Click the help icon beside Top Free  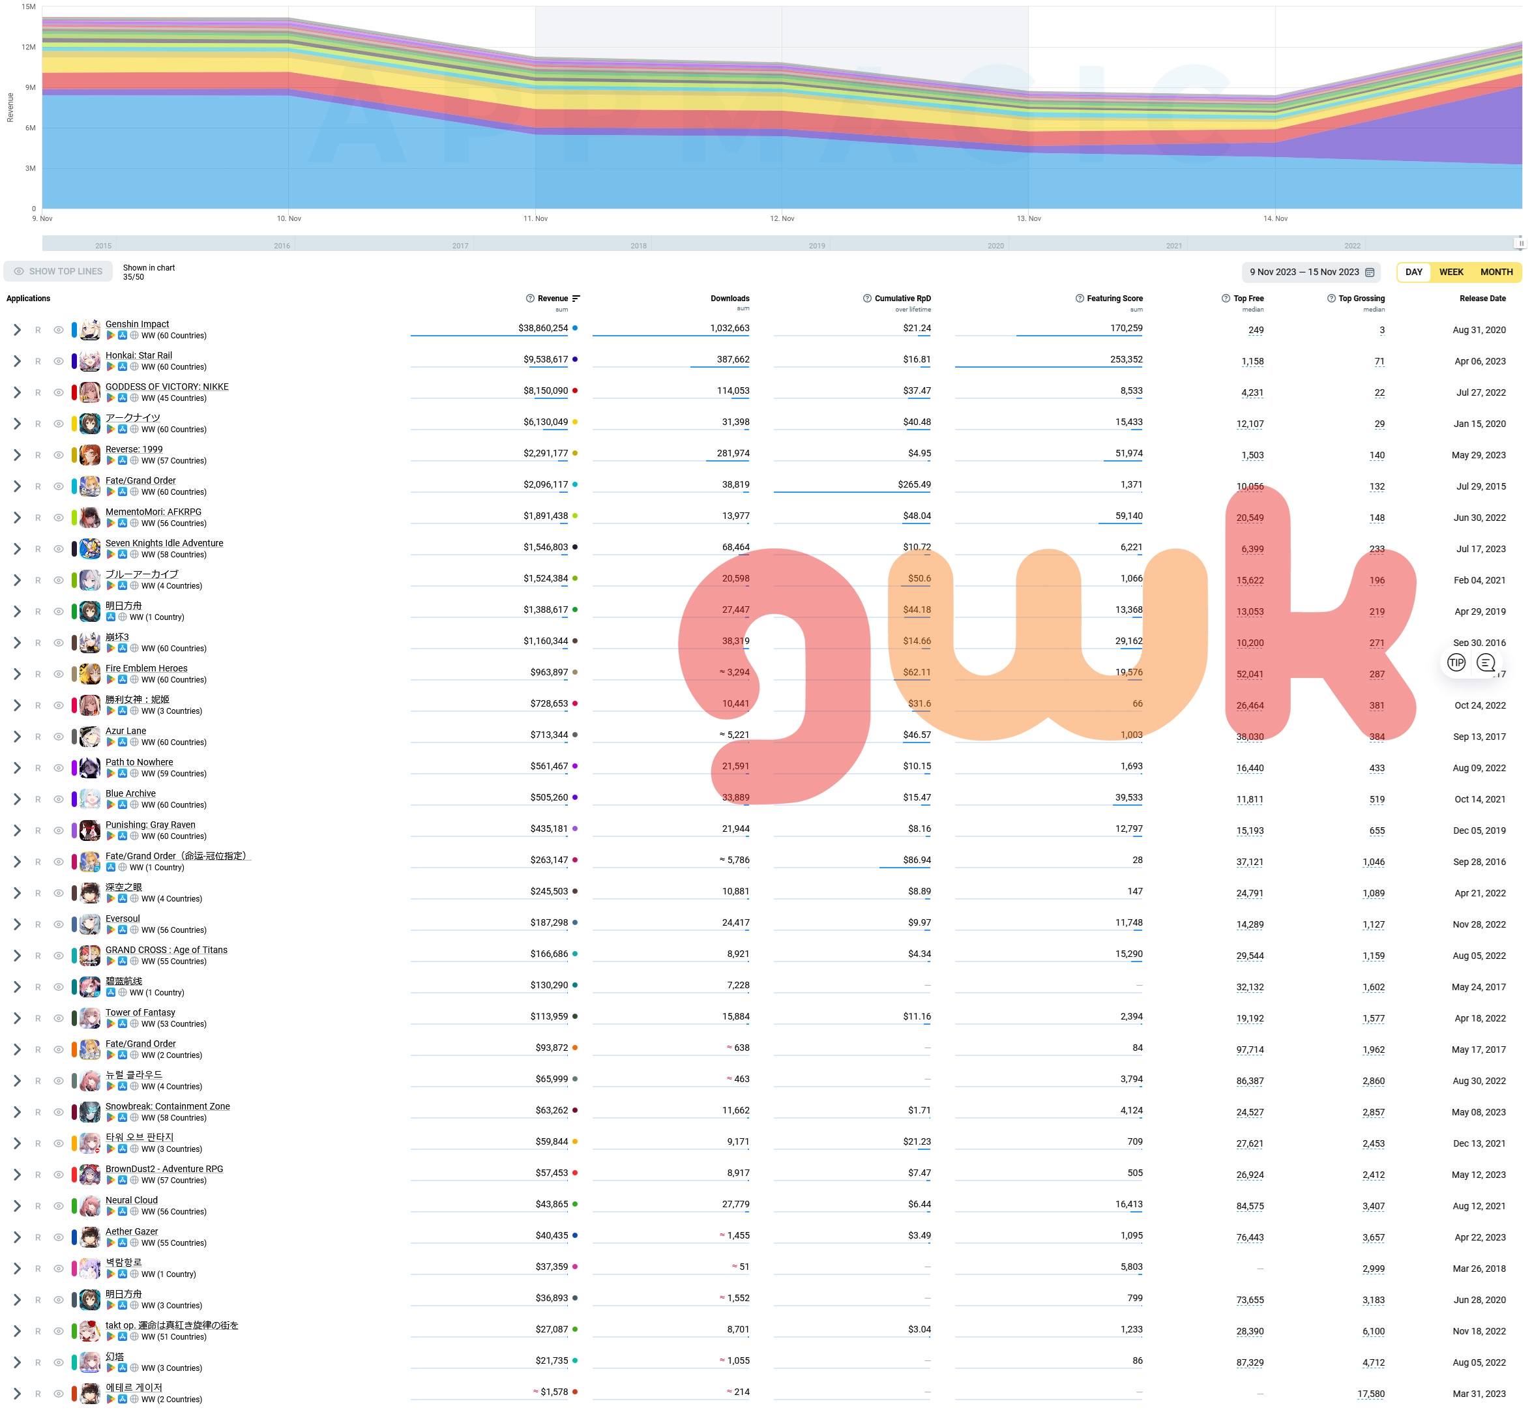[x=1226, y=299]
